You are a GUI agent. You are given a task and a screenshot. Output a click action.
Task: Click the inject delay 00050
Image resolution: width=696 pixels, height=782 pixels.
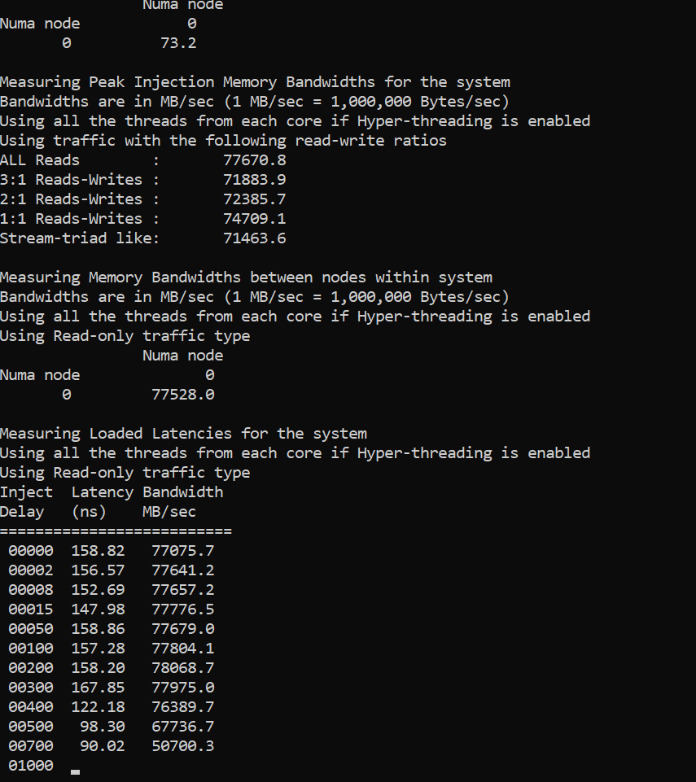click(31, 628)
